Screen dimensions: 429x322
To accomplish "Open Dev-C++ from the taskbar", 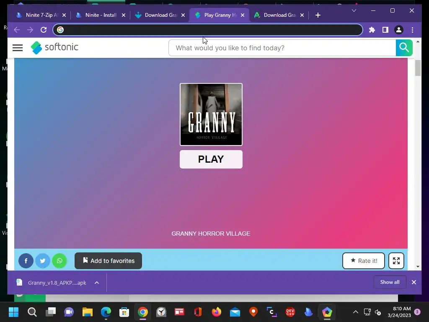I will (x=290, y=312).
